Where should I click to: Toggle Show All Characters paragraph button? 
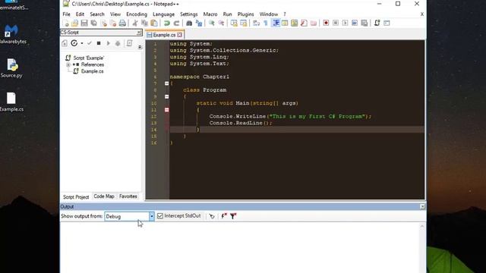pyautogui.click(x=266, y=24)
